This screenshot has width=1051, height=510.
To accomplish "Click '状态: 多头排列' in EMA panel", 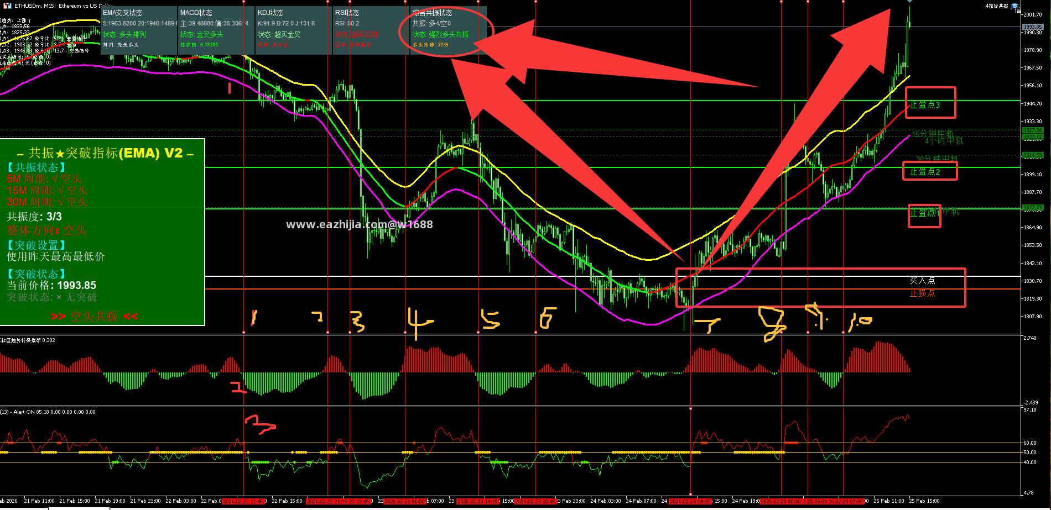I will tap(124, 34).
